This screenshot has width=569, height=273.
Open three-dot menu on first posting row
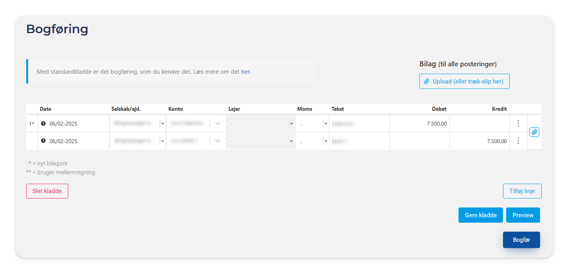tap(518, 124)
